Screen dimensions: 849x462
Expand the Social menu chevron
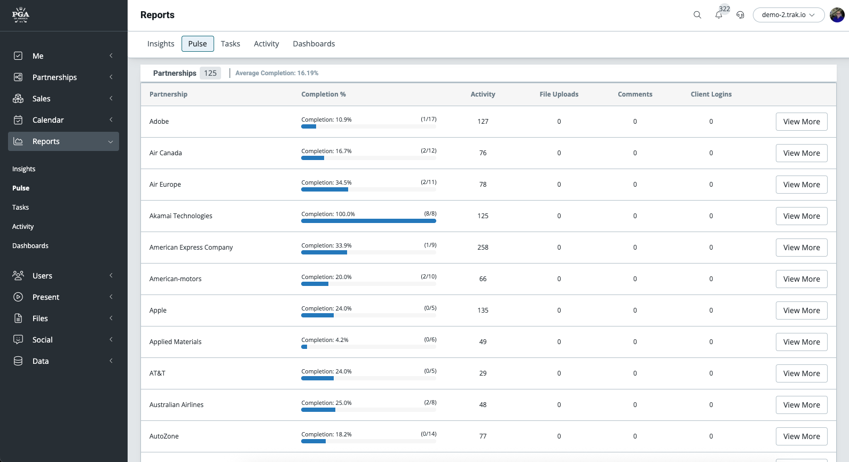(111, 339)
